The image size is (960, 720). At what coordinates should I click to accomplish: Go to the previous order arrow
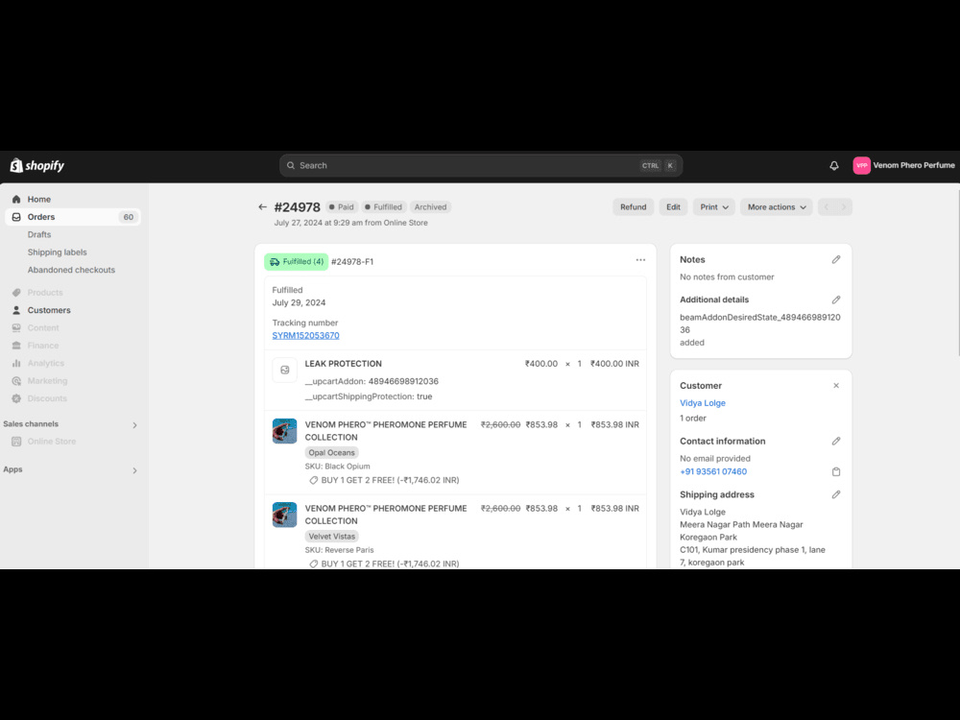[827, 207]
